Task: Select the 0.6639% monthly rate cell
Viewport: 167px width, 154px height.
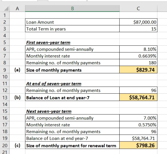Action: (138, 56)
